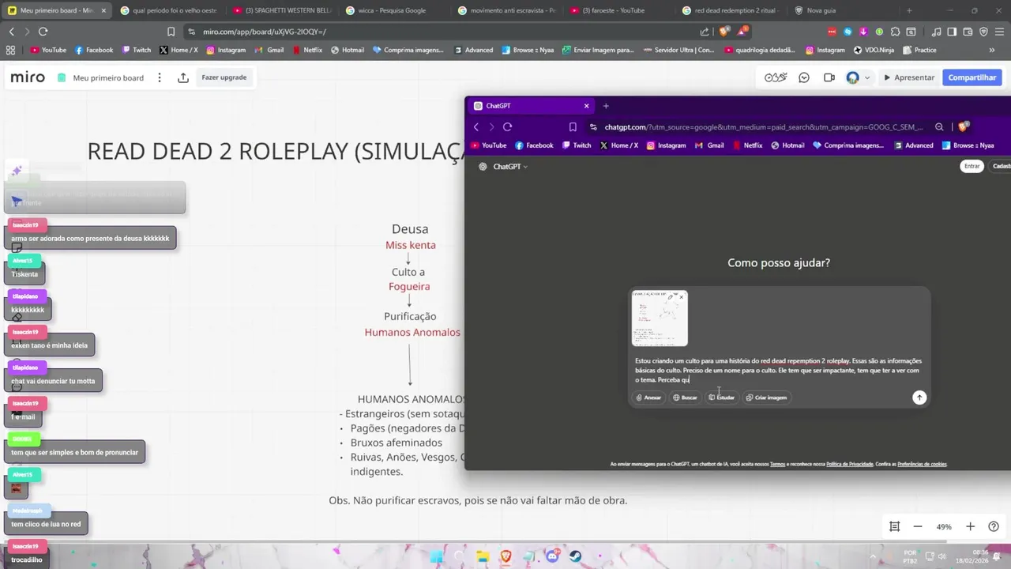Click zoom magnifier icon in ChatGPT address bar
This screenshot has height=569, width=1011.
tap(939, 126)
